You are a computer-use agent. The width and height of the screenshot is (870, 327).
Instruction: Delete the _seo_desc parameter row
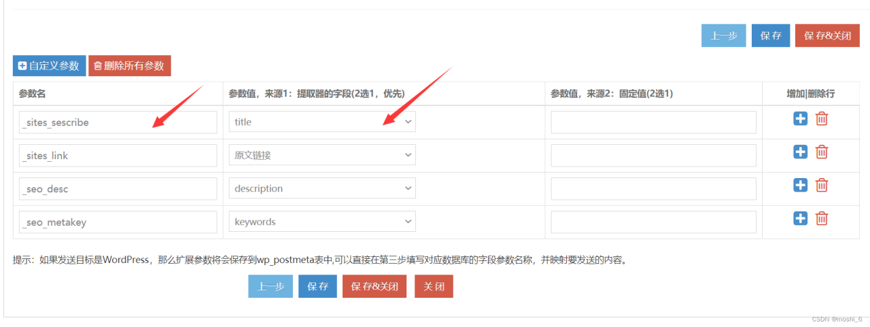[822, 185]
